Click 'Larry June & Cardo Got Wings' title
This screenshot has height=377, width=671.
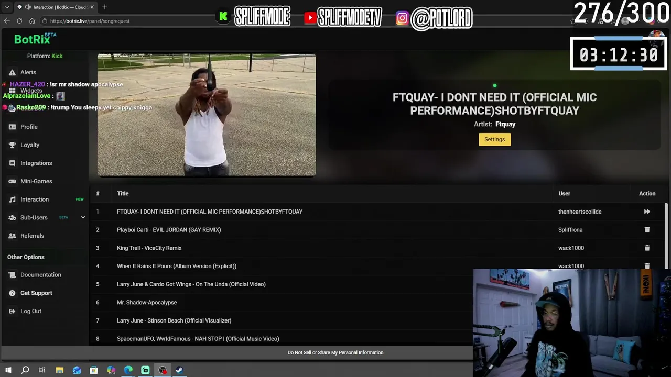[191, 284]
